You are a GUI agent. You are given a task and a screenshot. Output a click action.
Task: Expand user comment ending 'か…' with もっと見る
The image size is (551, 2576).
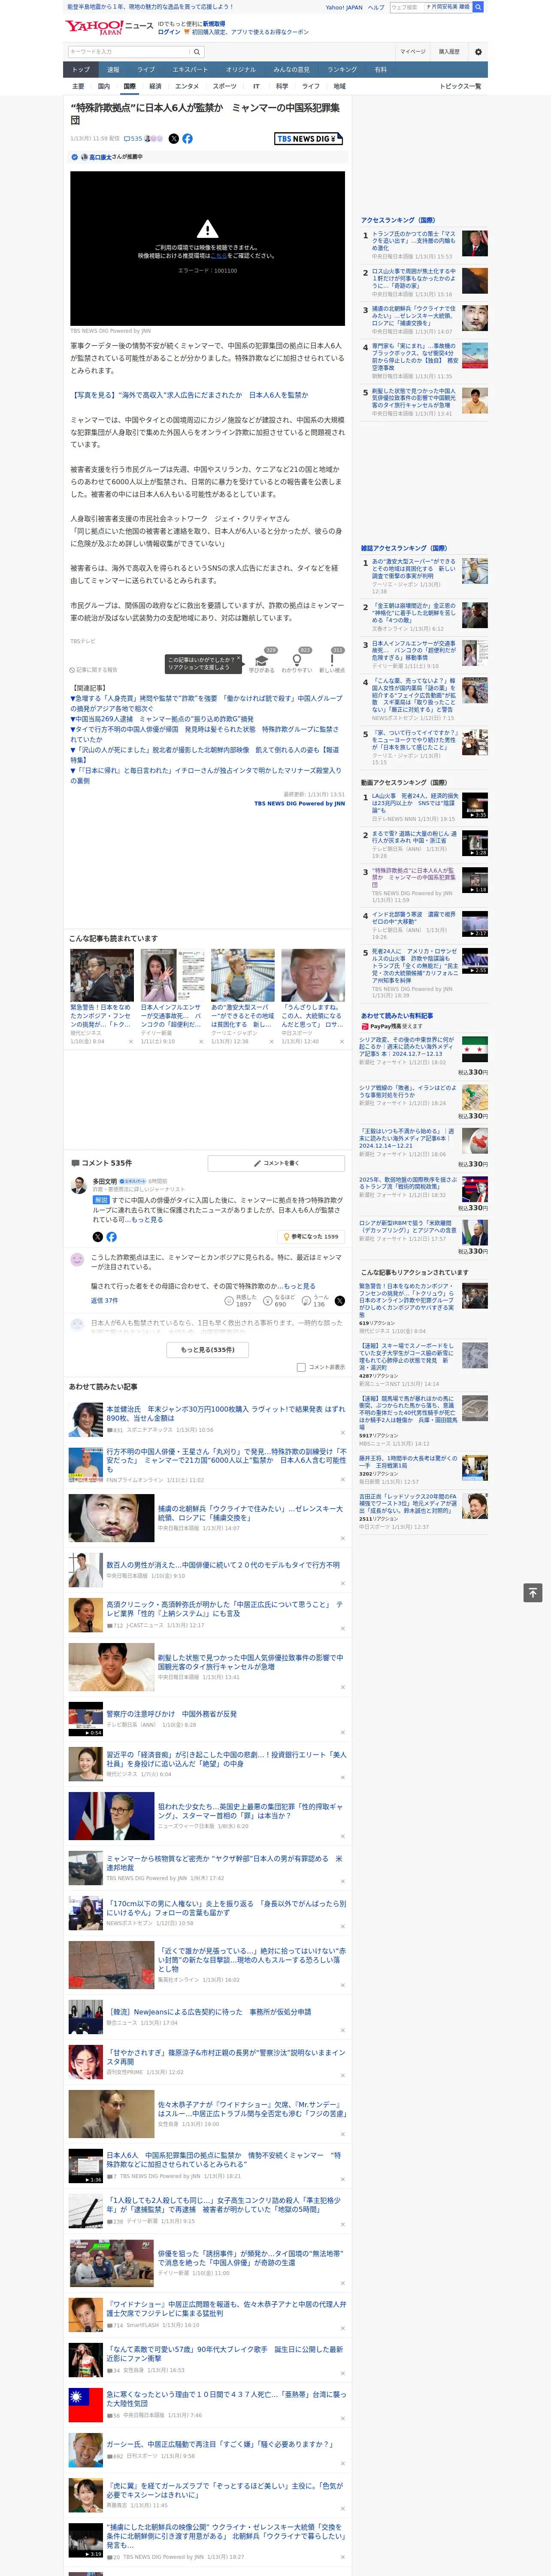tap(299, 1286)
